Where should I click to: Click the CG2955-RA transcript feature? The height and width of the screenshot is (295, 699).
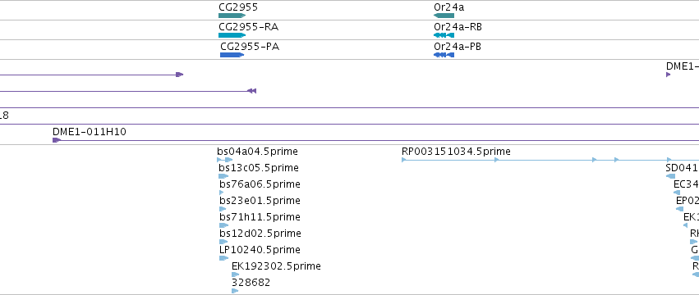(232, 35)
